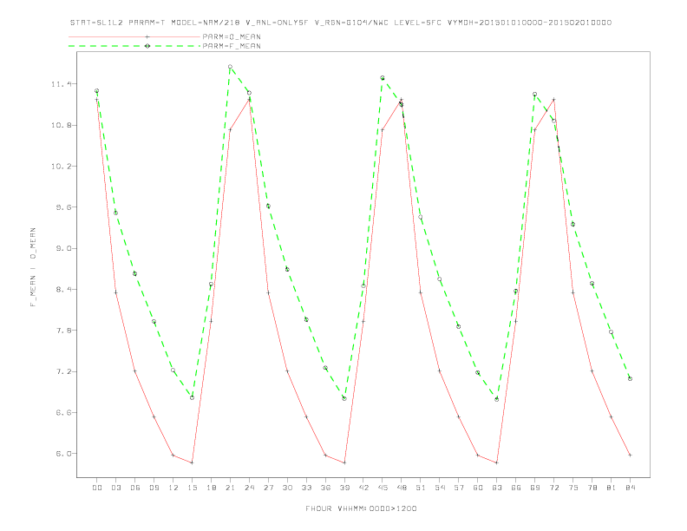
Task: Select the F_MEAN circle marker at hour 69
Action: 535,95
